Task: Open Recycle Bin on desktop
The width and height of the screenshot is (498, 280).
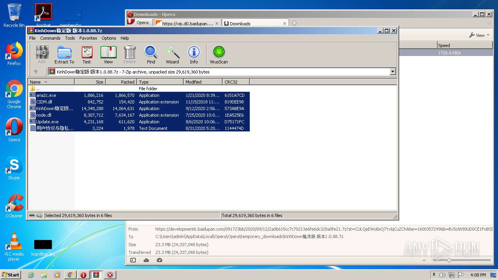Action: [14, 16]
